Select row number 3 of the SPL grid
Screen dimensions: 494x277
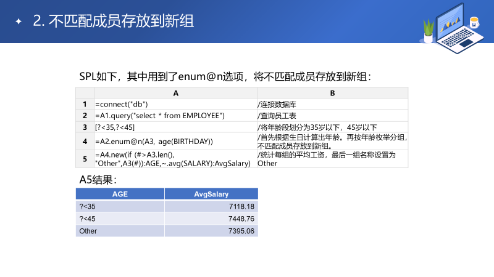click(x=85, y=127)
